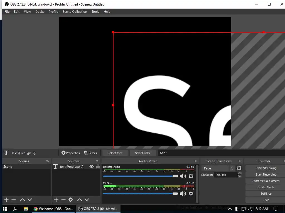Undock the Scene Transitions panel via float icon
Viewport: 285px width, 213px height.
coord(240,161)
